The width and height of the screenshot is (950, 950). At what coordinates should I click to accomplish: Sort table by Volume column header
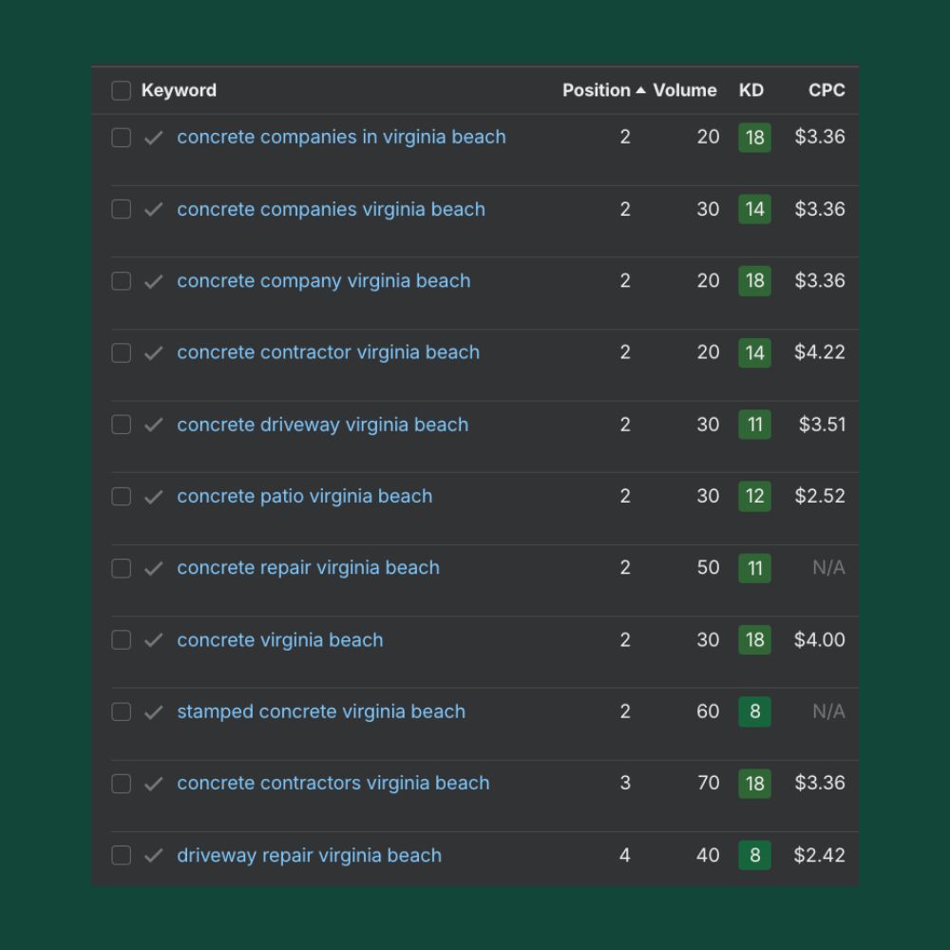click(684, 90)
